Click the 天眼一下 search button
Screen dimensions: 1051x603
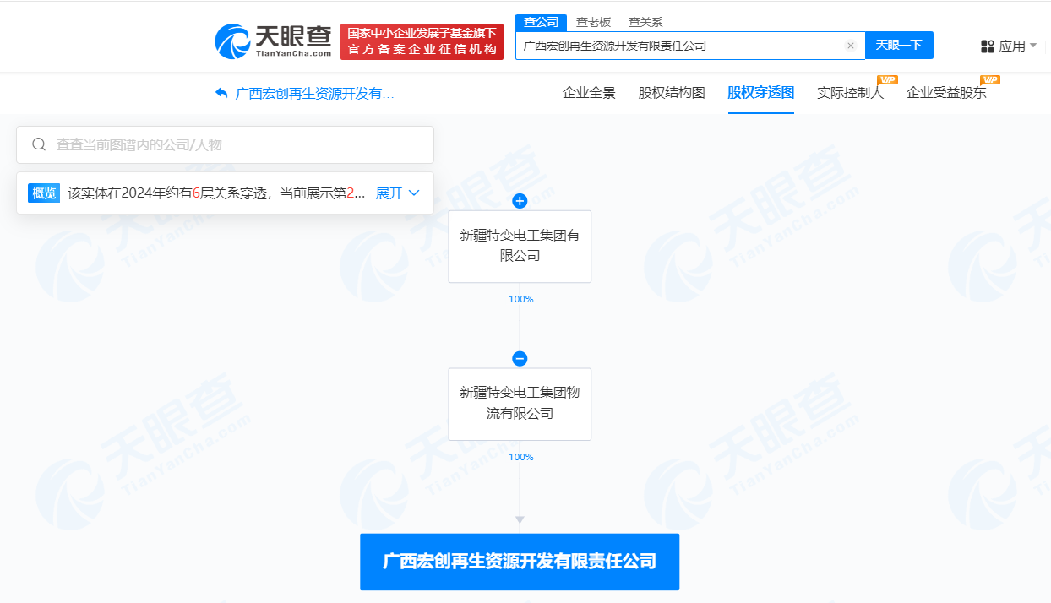[899, 46]
